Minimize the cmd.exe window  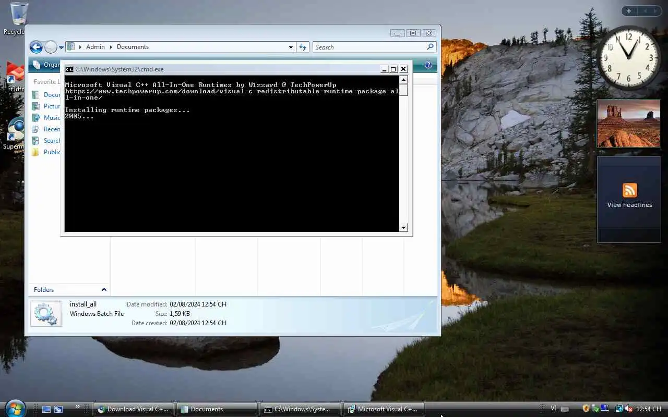click(385, 69)
